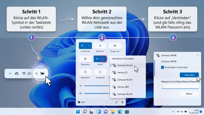This screenshot has width=204, height=115.
Task: Collapse the Zuhause_WLAN connection panel chevron
Action: click(198, 55)
